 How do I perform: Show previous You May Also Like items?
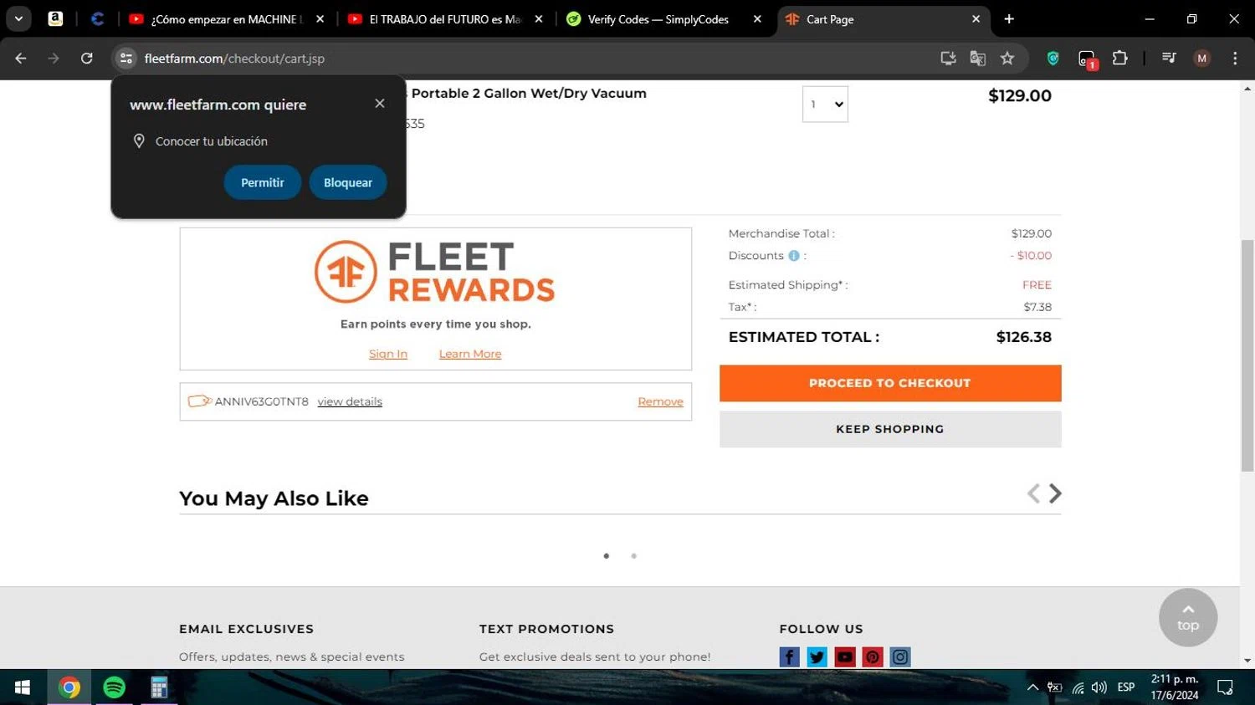1033,493
